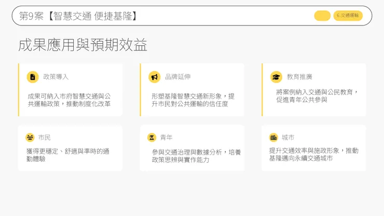This screenshot has height=216, width=384.
Task: Click the 教育推廣 card title
Action: point(299,77)
